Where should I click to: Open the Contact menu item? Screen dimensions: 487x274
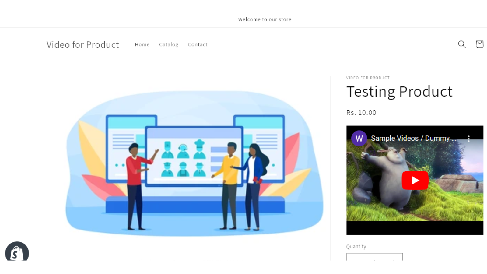point(198,44)
